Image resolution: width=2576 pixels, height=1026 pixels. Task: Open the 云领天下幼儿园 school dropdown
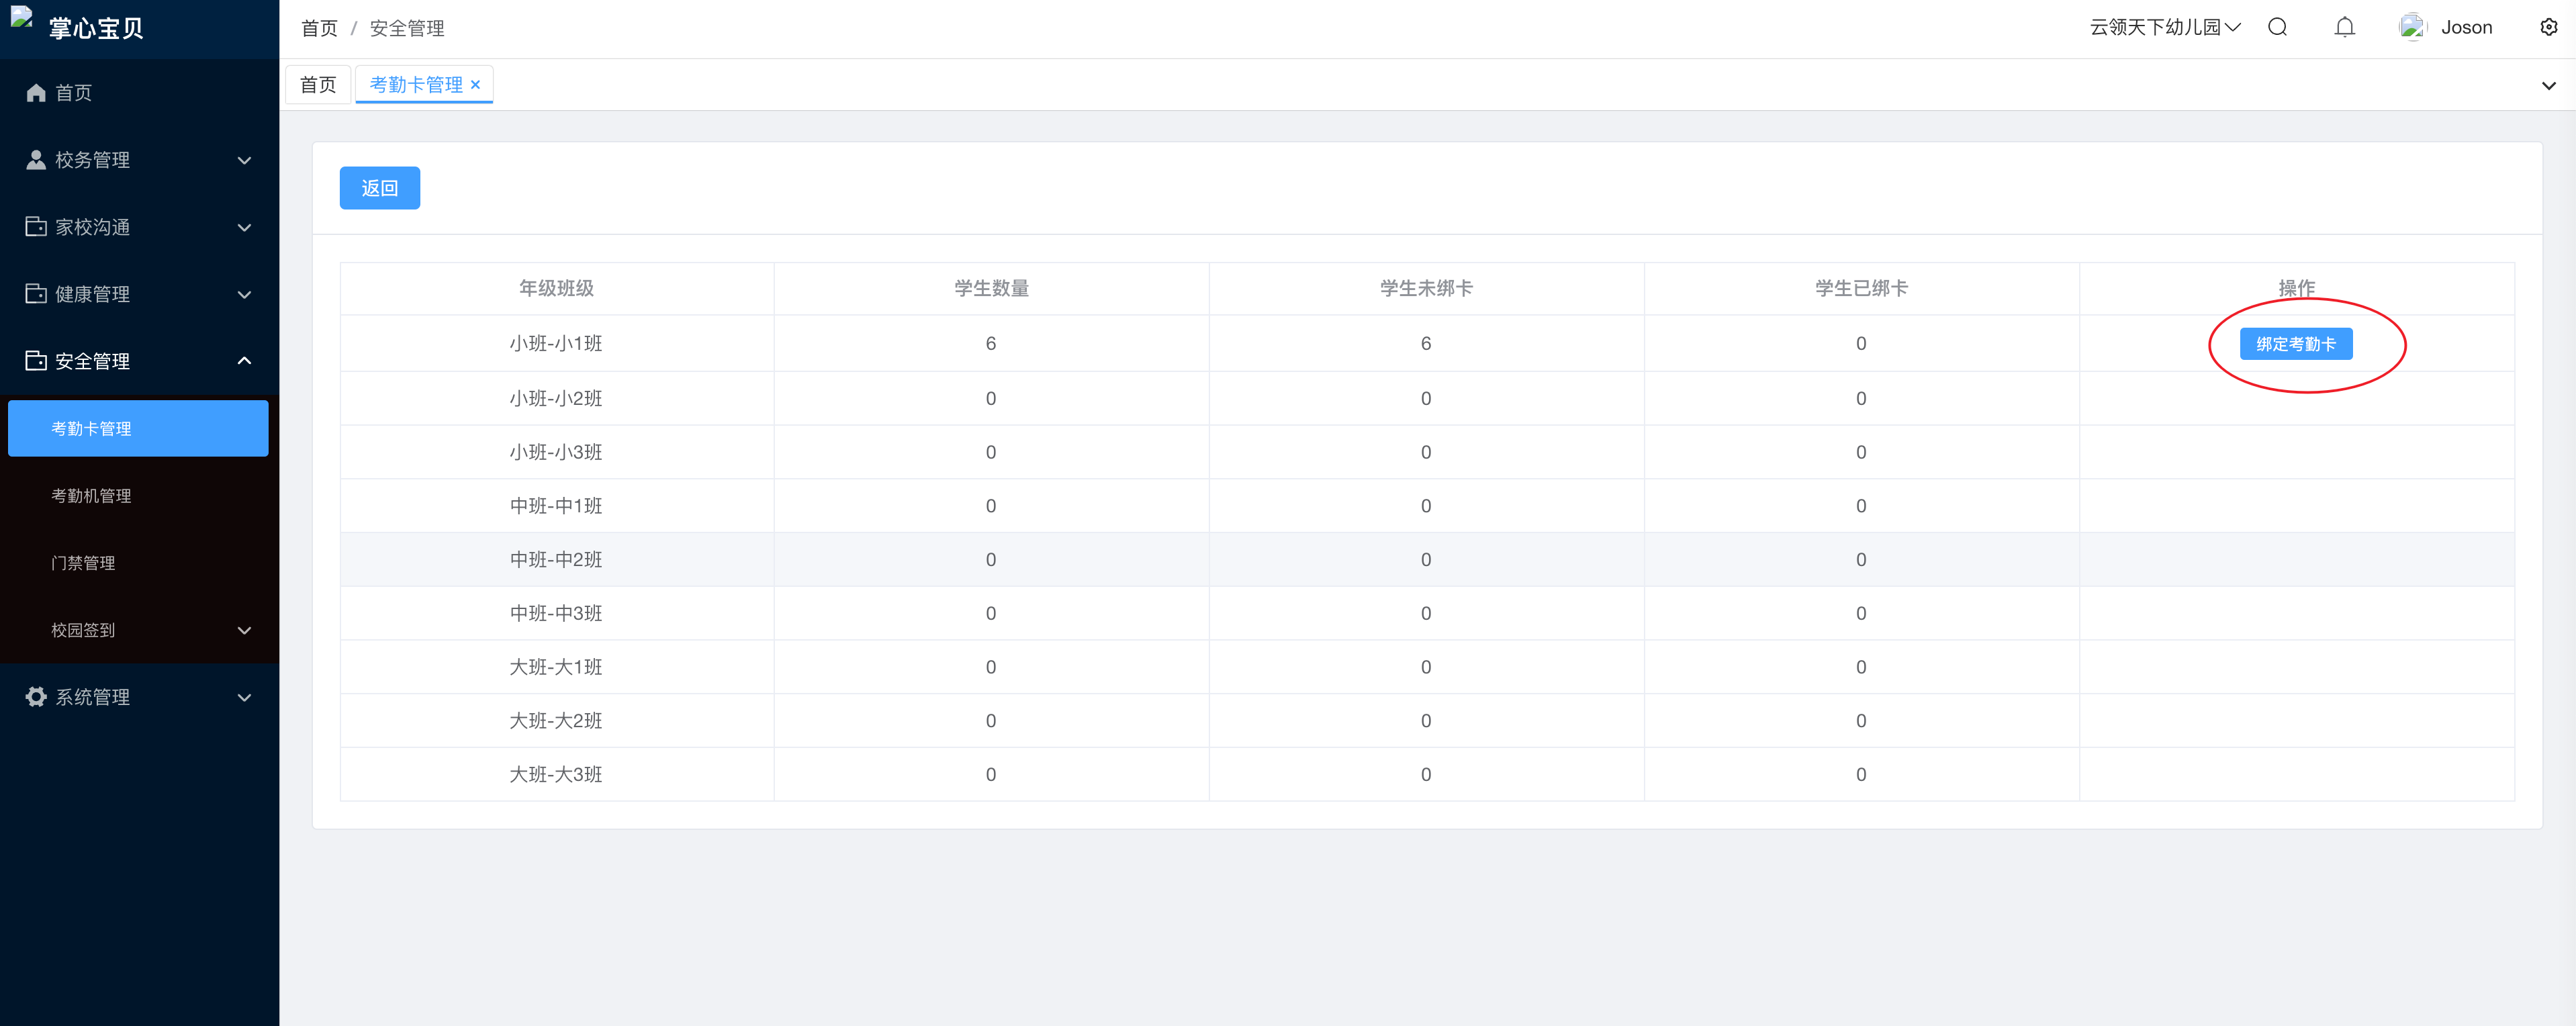coord(2165,27)
